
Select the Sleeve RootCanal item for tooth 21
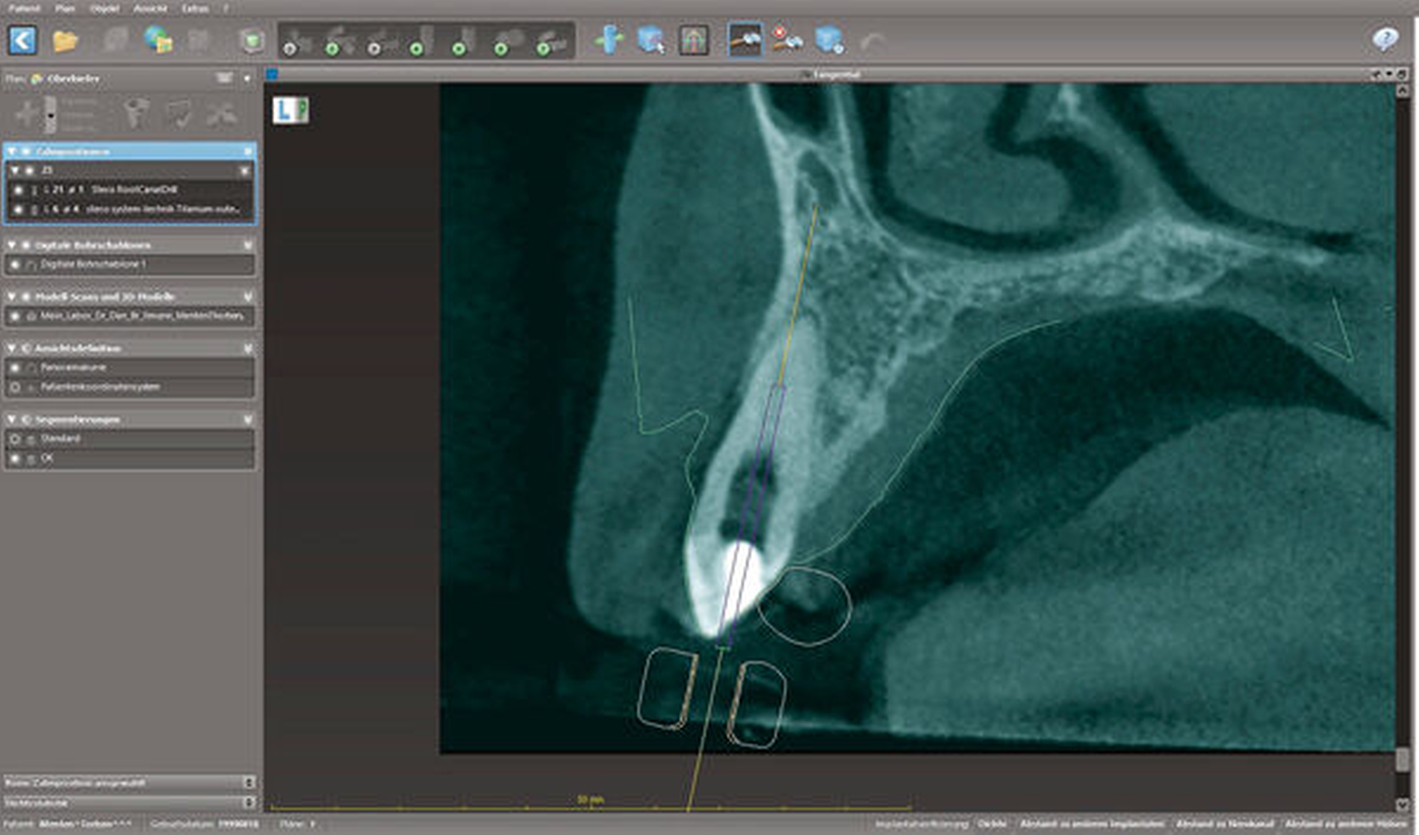134,190
